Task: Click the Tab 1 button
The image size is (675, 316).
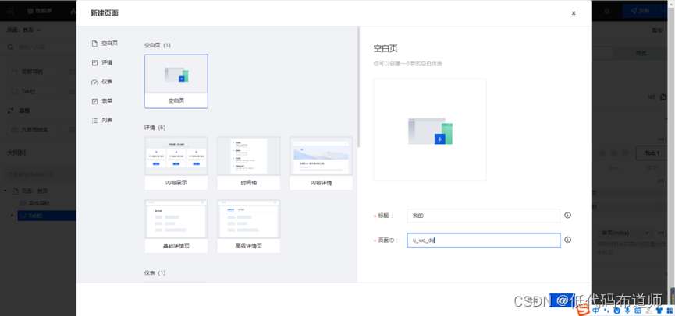Action: (x=652, y=153)
